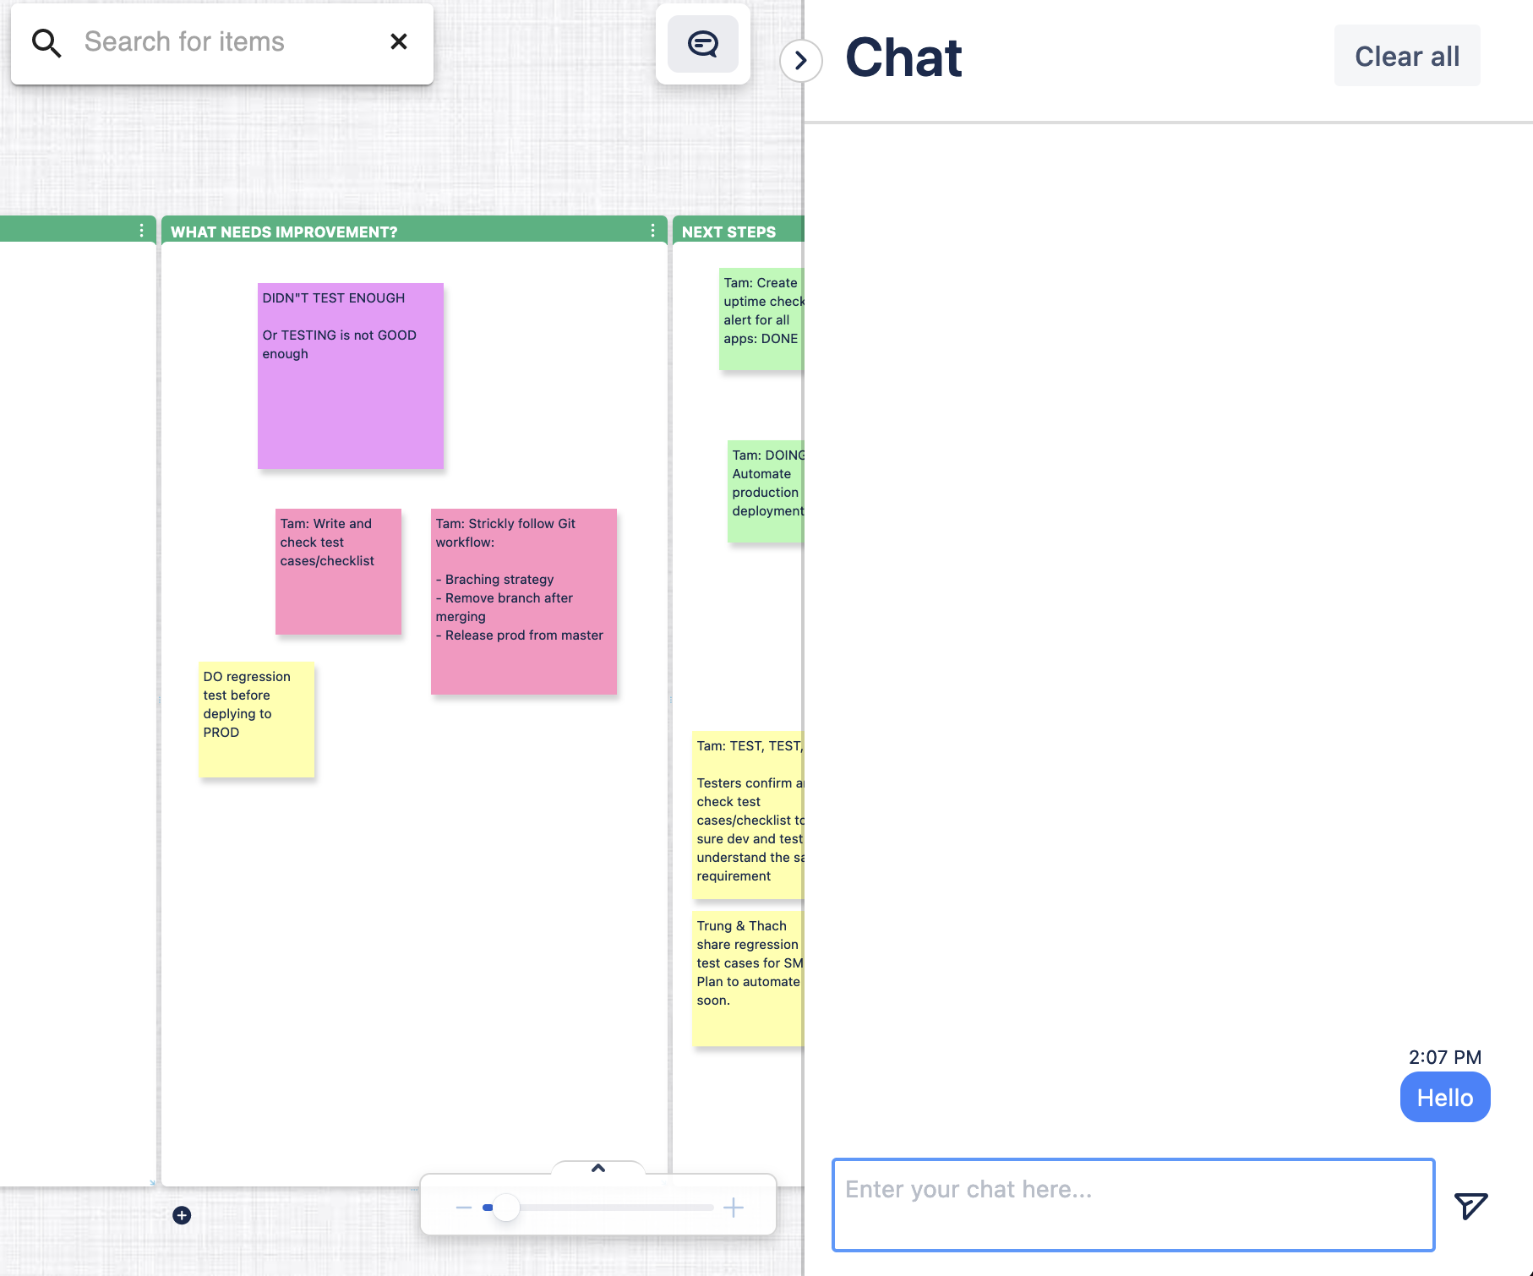Clear the search box with X icon
This screenshot has height=1276, width=1533.
point(399,41)
